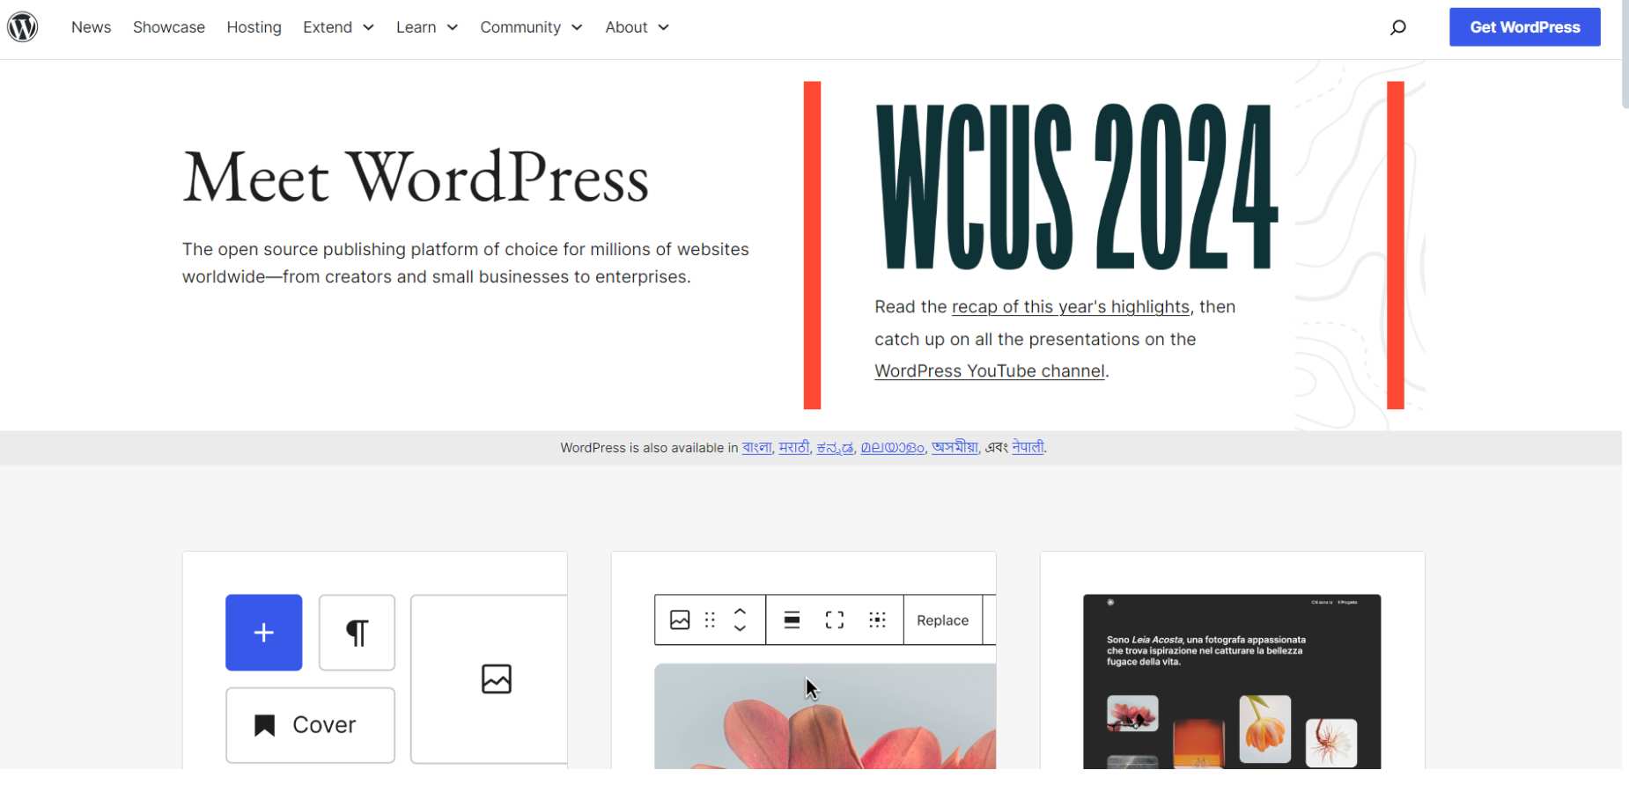The width and height of the screenshot is (1629, 792).
Task: Select the paragraph pilcrow block icon
Action: pyautogui.click(x=357, y=633)
